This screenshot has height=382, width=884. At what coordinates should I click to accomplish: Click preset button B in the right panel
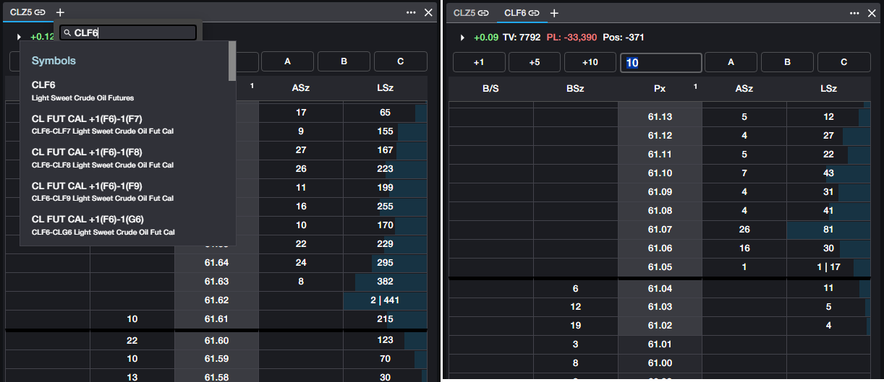787,62
